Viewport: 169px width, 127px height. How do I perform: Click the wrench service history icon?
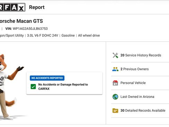[x=115, y=55]
